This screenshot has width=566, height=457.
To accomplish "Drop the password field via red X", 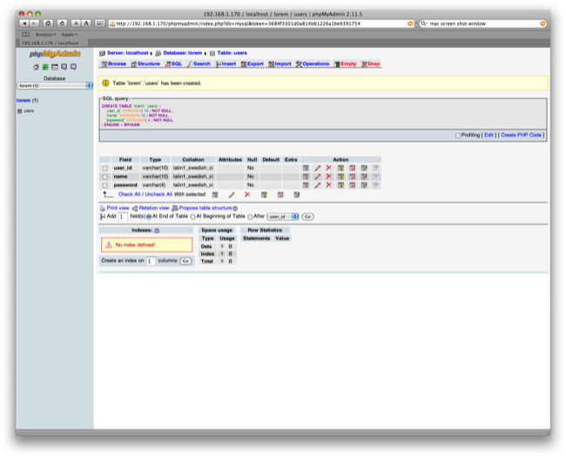I will pos(328,185).
